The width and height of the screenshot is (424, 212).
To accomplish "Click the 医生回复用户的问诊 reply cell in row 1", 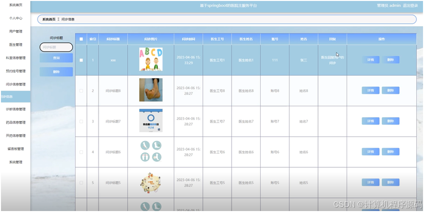I will click(x=332, y=60).
